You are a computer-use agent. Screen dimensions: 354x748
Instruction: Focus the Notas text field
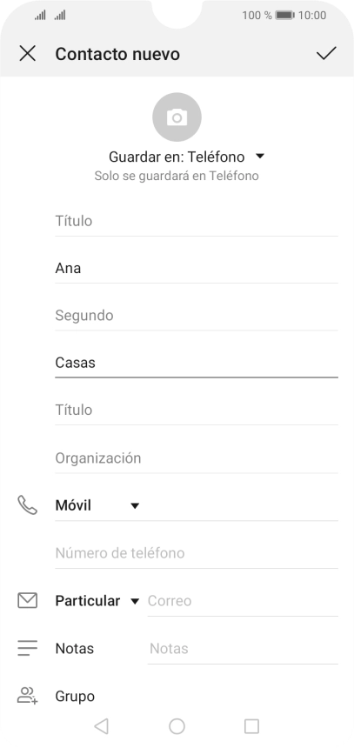pyautogui.click(x=243, y=649)
